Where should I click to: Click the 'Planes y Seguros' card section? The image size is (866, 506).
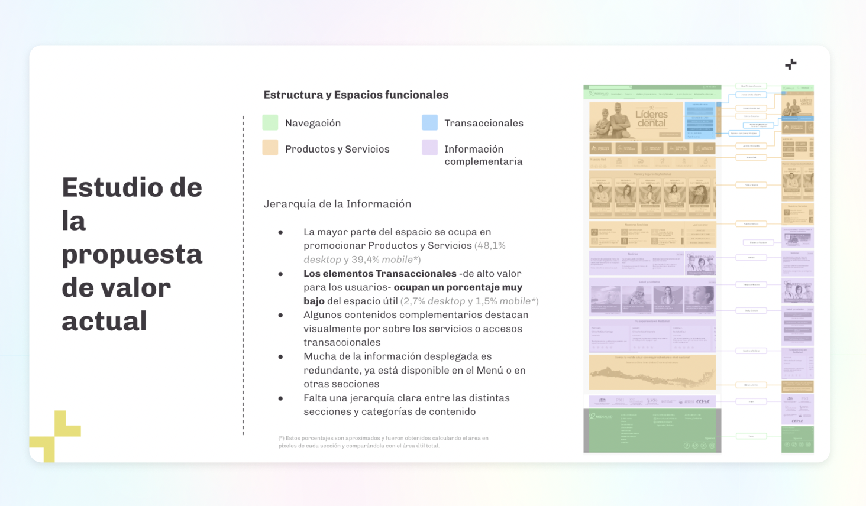pyautogui.click(x=652, y=194)
